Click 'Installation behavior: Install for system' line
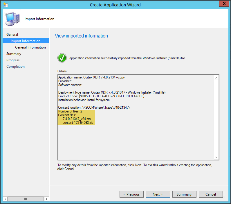Image resolution: width=231 pixels, height=204 pixels. [x=84, y=100]
